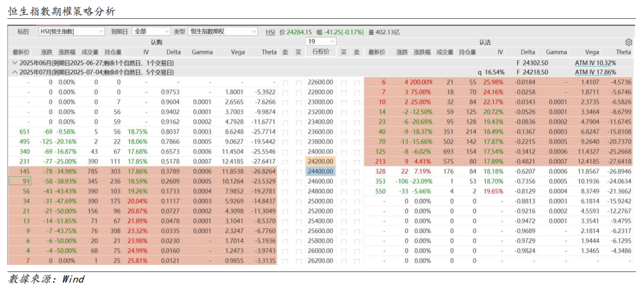Click the HSI underlined link
This screenshot has width=639, height=291.
pyautogui.click(x=270, y=32)
